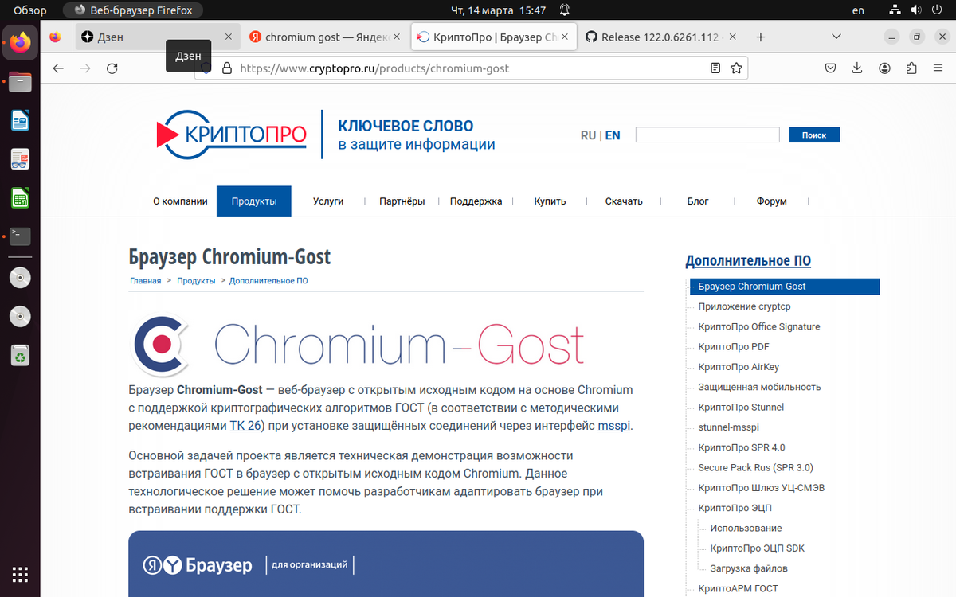The image size is (956, 597).
Task: Open Купить menu item
Action: pyautogui.click(x=550, y=201)
